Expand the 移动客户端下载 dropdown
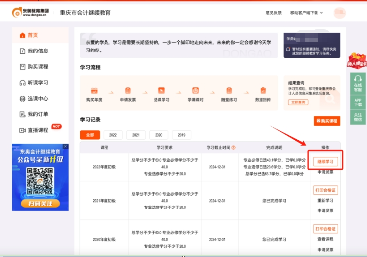The image size is (367, 257). pos(306,13)
